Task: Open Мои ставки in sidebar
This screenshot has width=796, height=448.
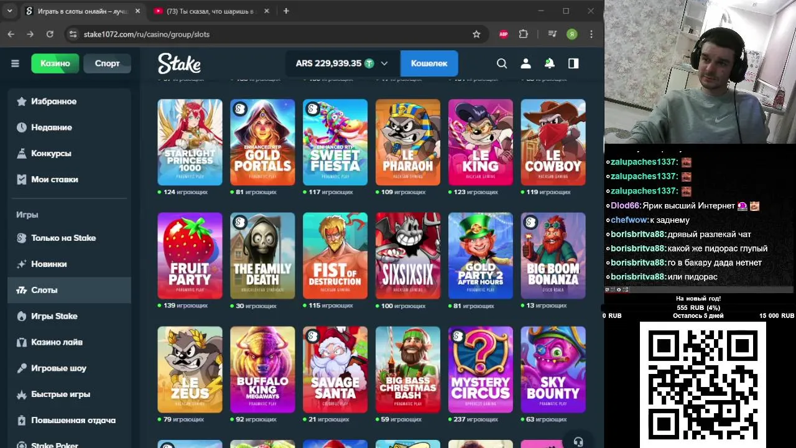Action: click(x=69, y=179)
